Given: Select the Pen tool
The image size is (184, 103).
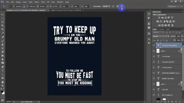Looking at the screenshot, I should (x=3, y=67).
